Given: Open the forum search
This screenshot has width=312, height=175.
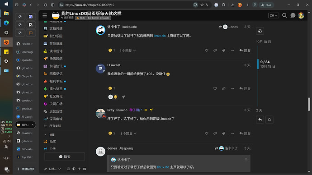Looking at the screenshot, I should tap(284, 15).
